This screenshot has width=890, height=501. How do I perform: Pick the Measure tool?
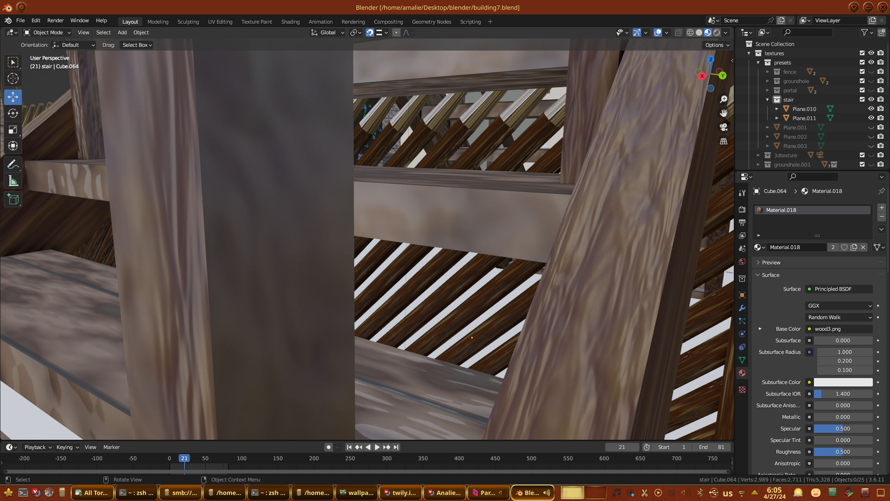tap(13, 181)
